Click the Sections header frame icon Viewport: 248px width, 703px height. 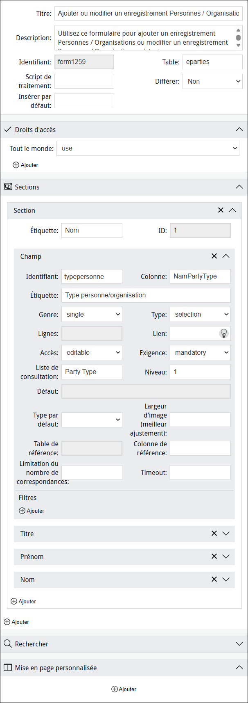pos(8,187)
